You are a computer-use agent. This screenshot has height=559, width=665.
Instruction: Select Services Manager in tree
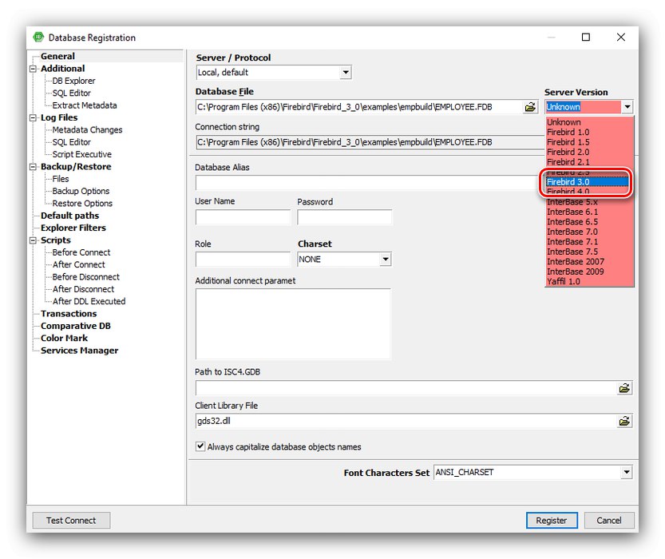[x=79, y=351]
